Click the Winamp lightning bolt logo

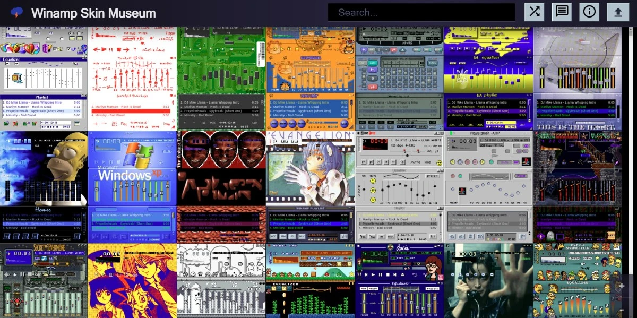[x=16, y=13]
